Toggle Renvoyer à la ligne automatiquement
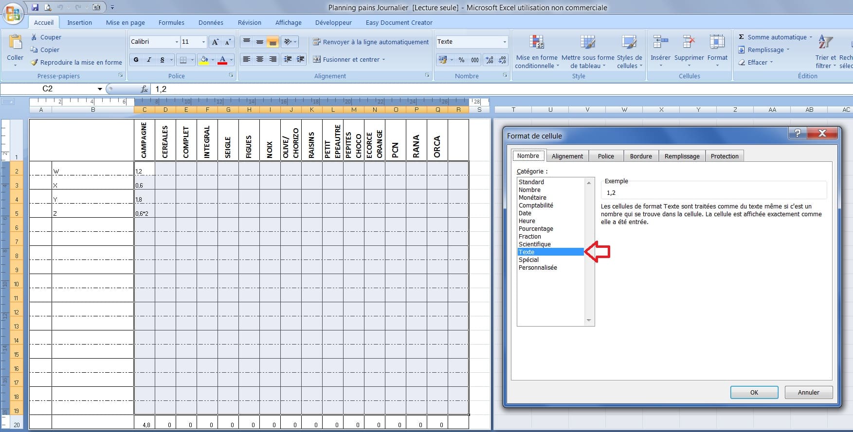This screenshot has height=432, width=853. coord(371,42)
